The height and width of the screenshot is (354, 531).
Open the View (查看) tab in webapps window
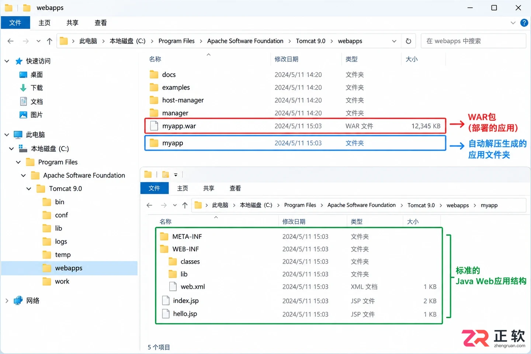101,23
